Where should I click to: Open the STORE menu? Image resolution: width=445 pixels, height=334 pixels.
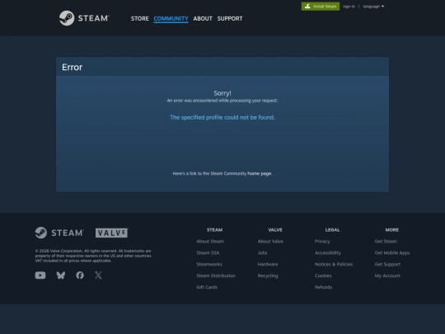click(x=139, y=18)
